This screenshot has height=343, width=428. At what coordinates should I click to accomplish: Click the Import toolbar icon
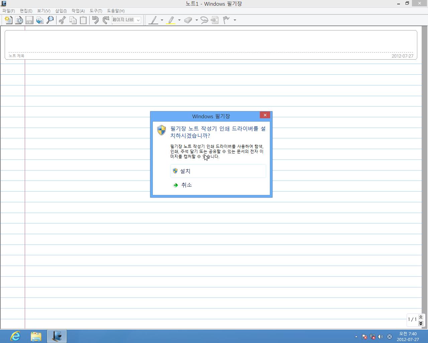(x=40, y=20)
